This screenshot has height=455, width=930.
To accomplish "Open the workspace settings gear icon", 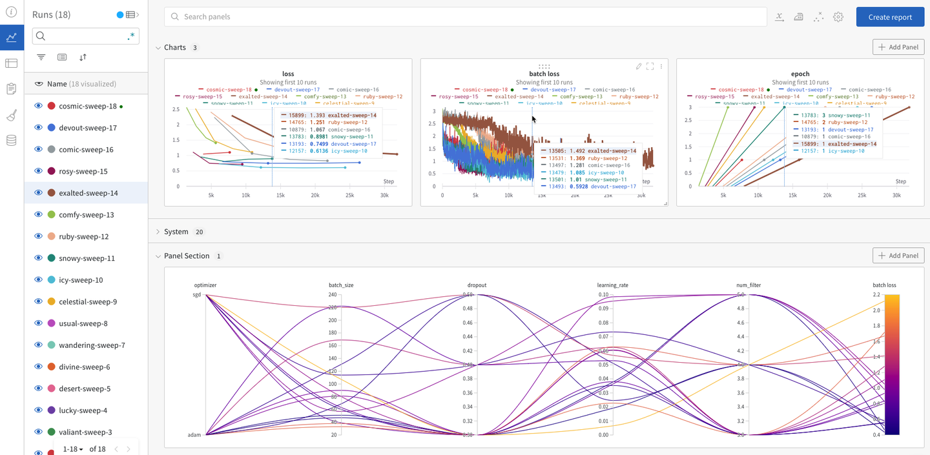I will pyautogui.click(x=838, y=17).
